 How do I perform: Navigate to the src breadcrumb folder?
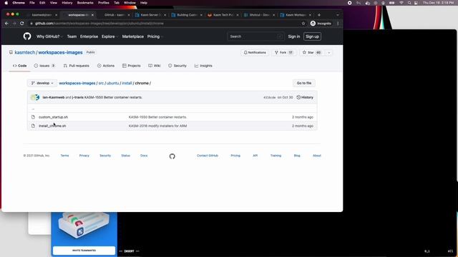click(x=101, y=83)
